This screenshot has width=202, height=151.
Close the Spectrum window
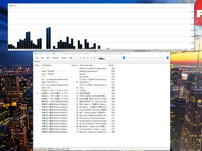192,5
